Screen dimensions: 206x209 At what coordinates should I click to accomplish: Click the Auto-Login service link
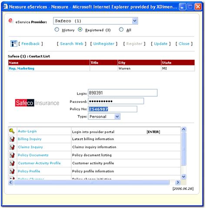click(x=27, y=131)
